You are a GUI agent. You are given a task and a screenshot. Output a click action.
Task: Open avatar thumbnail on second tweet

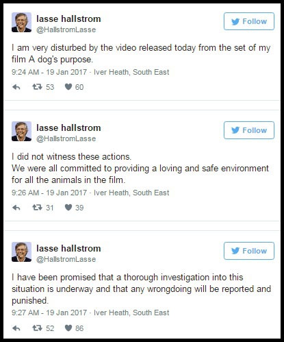[21, 132]
